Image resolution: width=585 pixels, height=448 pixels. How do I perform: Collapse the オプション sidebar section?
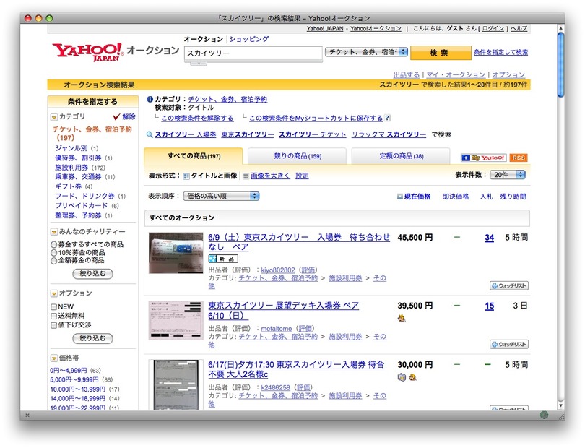click(x=54, y=293)
